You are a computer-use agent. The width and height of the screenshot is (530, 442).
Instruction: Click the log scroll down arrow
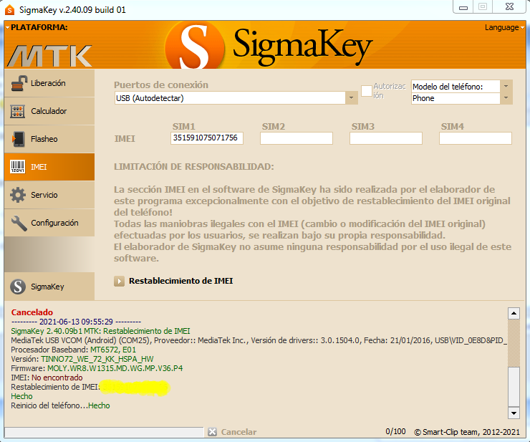tap(514, 413)
